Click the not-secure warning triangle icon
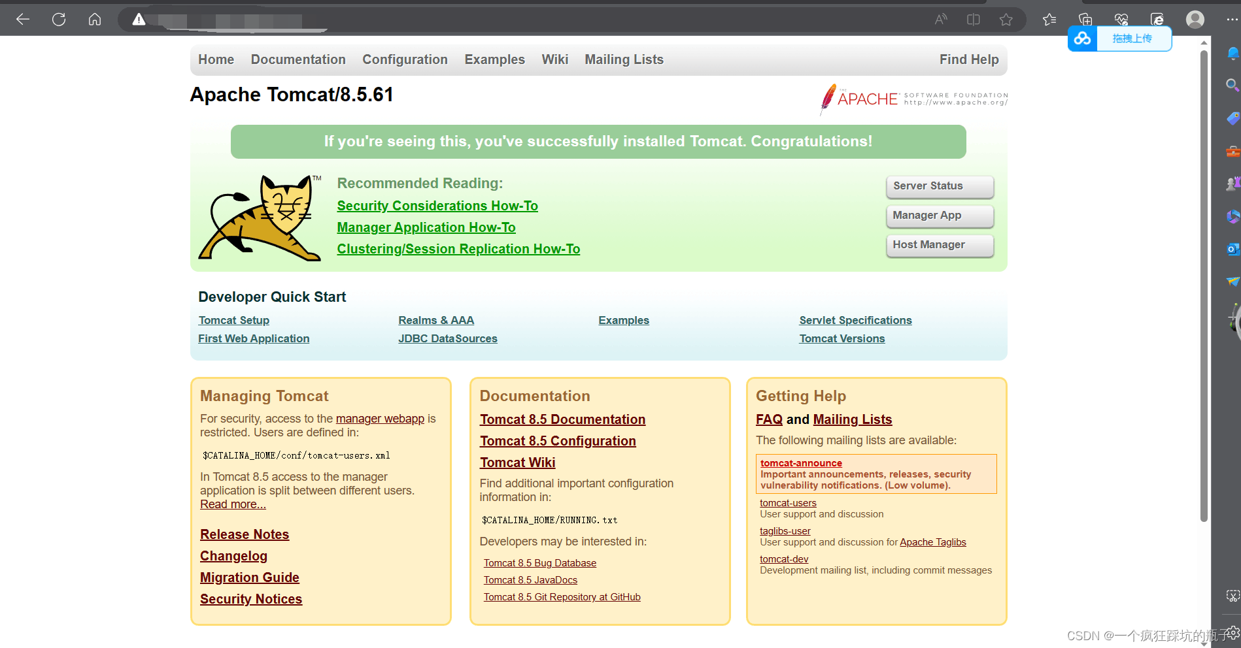Image resolution: width=1241 pixels, height=648 pixels. 139,20
